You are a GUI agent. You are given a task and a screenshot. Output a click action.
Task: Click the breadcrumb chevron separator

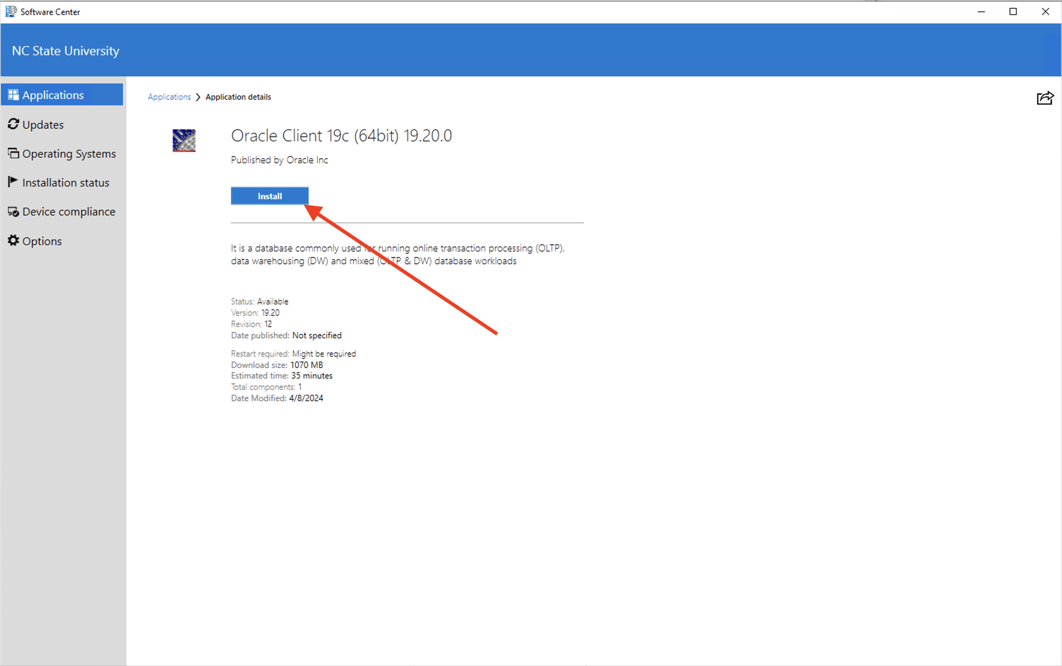pyautogui.click(x=198, y=97)
